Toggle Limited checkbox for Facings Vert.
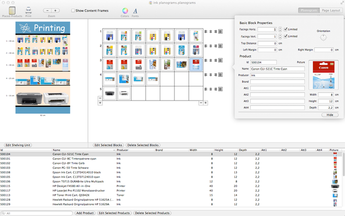This screenshot has width=345, height=216. click(286, 37)
